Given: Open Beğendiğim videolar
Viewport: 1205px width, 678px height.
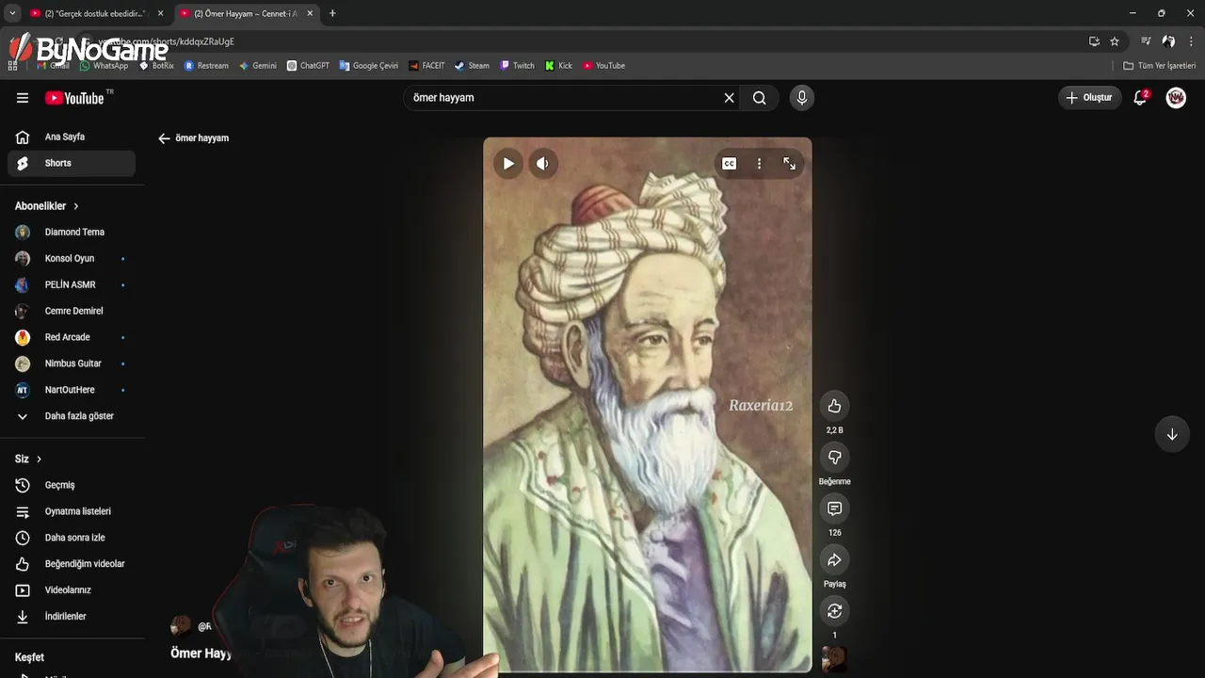Looking at the screenshot, I should pos(72,564).
